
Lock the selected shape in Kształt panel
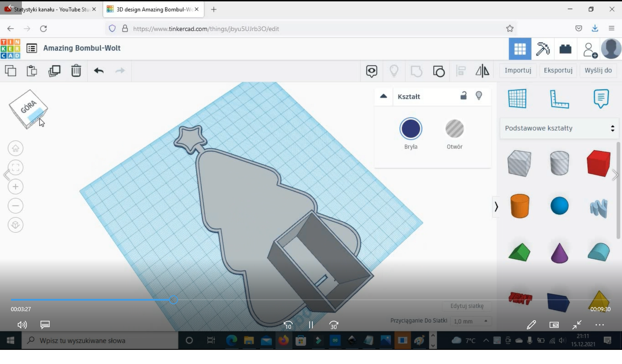pyautogui.click(x=464, y=96)
